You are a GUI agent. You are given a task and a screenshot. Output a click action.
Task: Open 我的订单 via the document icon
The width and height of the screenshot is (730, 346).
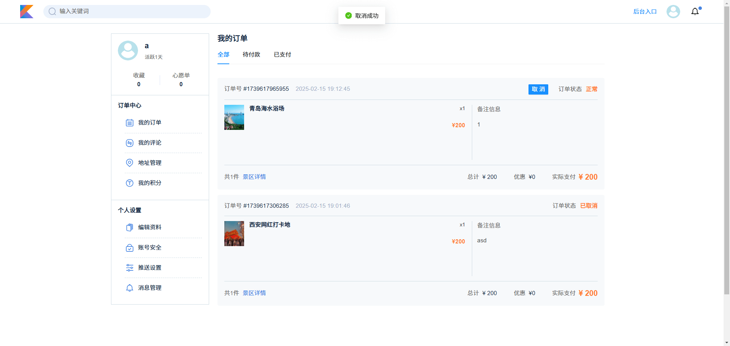pos(129,122)
